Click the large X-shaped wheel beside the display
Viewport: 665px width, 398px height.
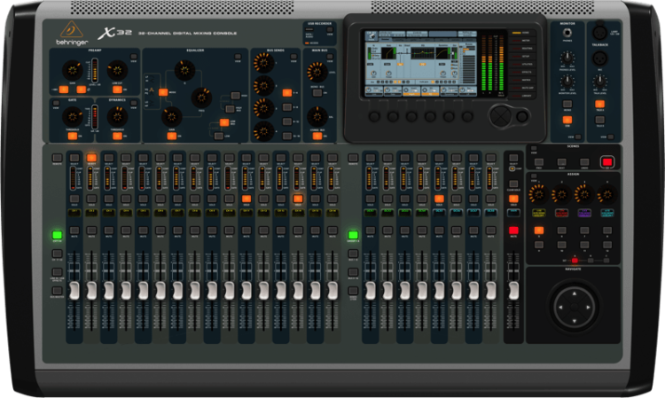[x=500, y=116]
